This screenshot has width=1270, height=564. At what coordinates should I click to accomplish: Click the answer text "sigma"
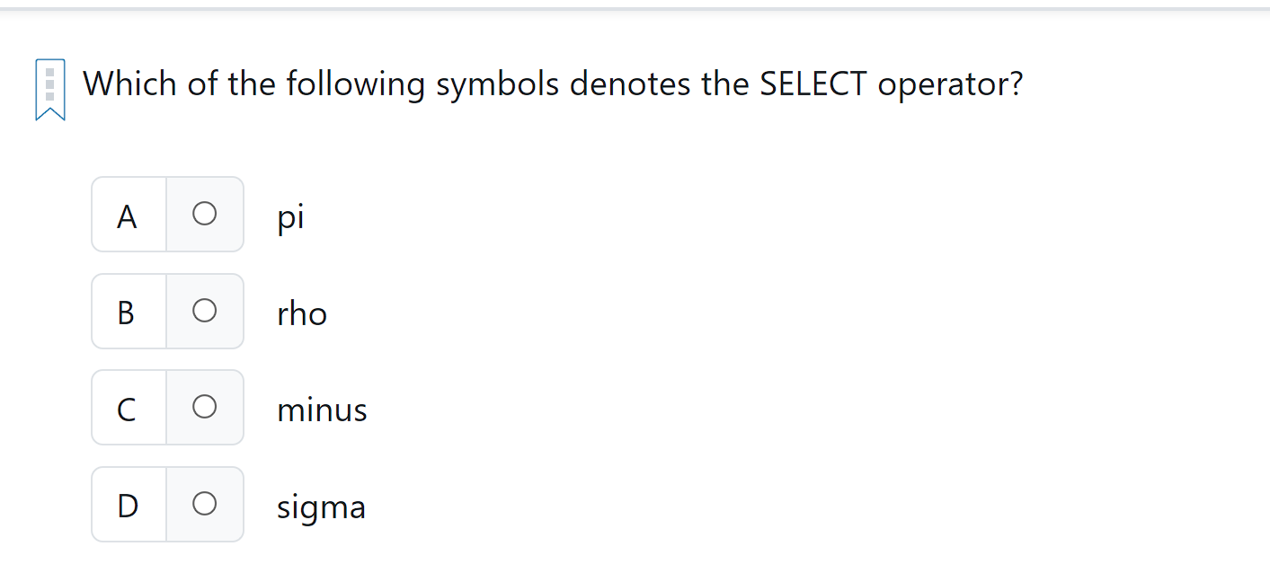pyautogui.click(x=321, y=506)
